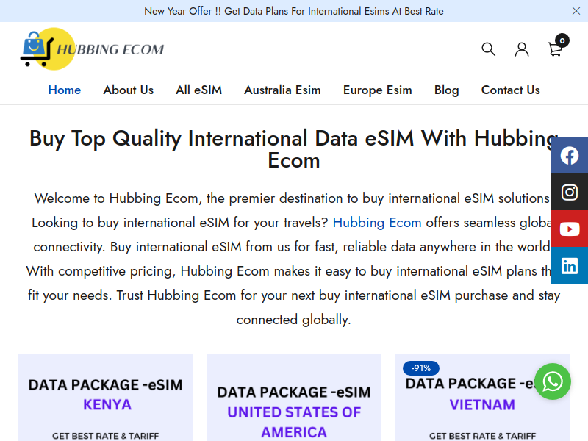Screen dimensions: 588x441
Task: Start a WhatsApp chat
Action: click(x=553, y=381)
